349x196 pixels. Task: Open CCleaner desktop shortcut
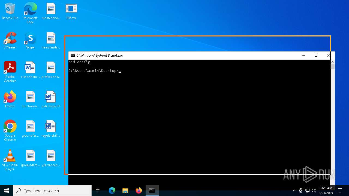10,41
